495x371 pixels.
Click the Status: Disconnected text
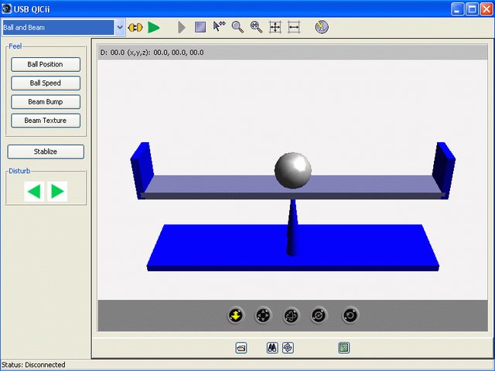pyautogui.click(x=33, y=365)
